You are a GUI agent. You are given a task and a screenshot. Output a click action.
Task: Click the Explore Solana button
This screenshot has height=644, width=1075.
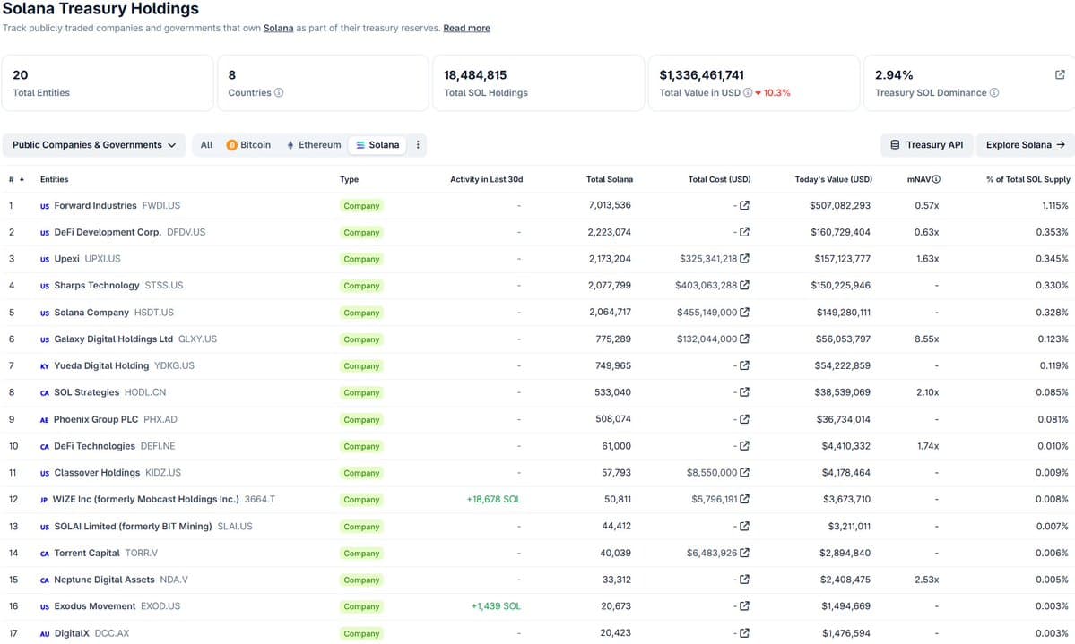[1025, 144]
